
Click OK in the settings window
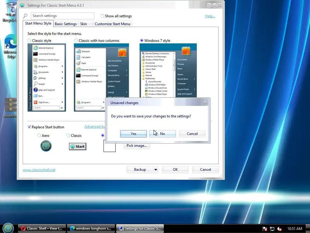[x=175, y=170]
